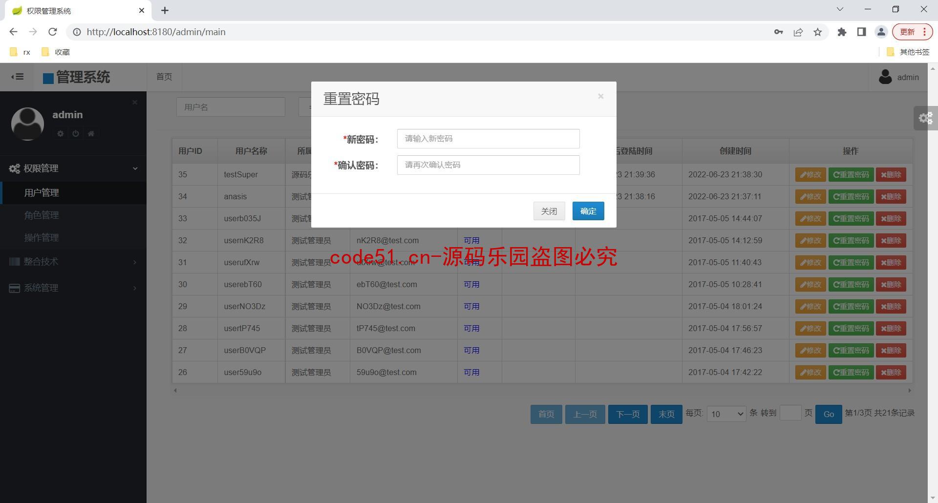Image resolution: width=938 pixels, height=503 pixels.
Task: Focus the 确认密码 input field
Action: tap(488, 165)
